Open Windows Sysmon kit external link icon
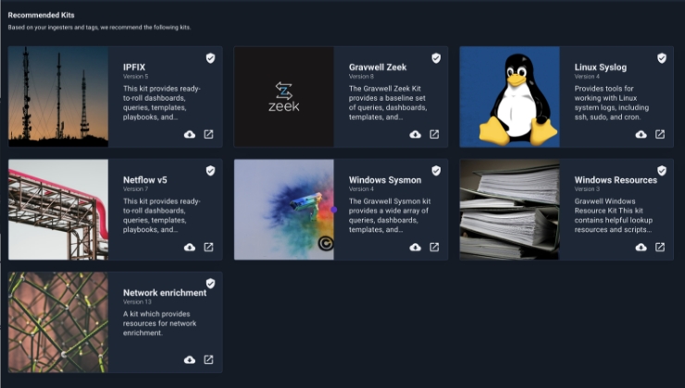685x388 pixels. click(434, 248)
